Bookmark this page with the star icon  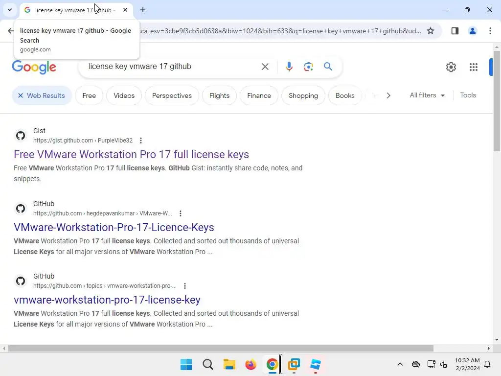(x=431, y=31)
